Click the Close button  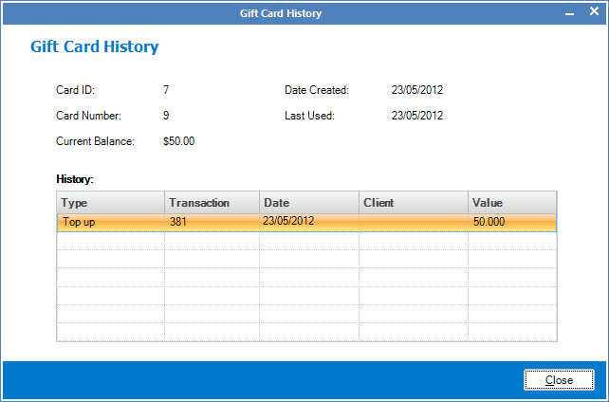coord(559,379)
